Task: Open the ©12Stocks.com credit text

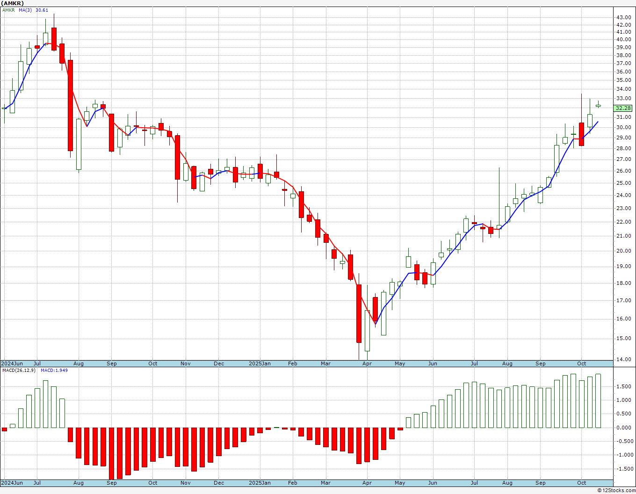Action: coord(616,490)
